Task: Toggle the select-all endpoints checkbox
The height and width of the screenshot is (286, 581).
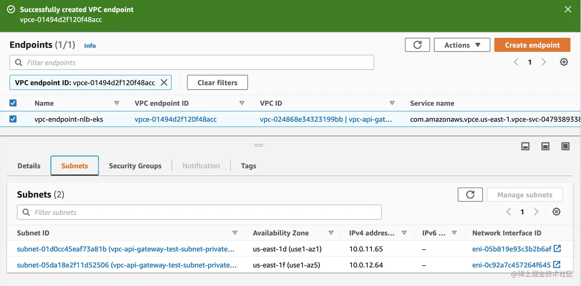Action: 13,103
